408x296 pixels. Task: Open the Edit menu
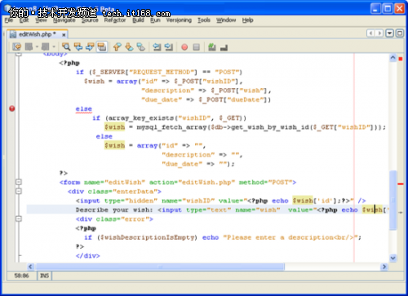click(24, 20)
